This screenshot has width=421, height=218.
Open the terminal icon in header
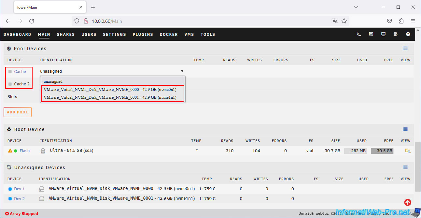pos(359,34)
